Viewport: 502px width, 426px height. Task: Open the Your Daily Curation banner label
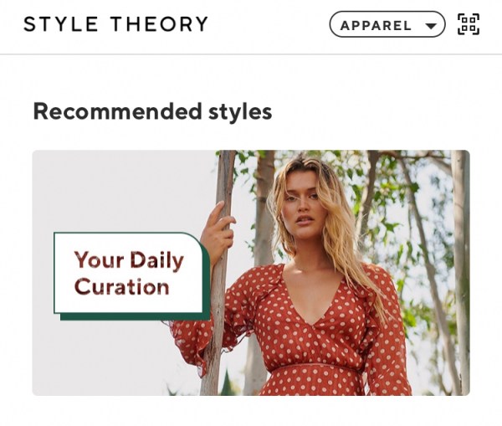[131, 276]
